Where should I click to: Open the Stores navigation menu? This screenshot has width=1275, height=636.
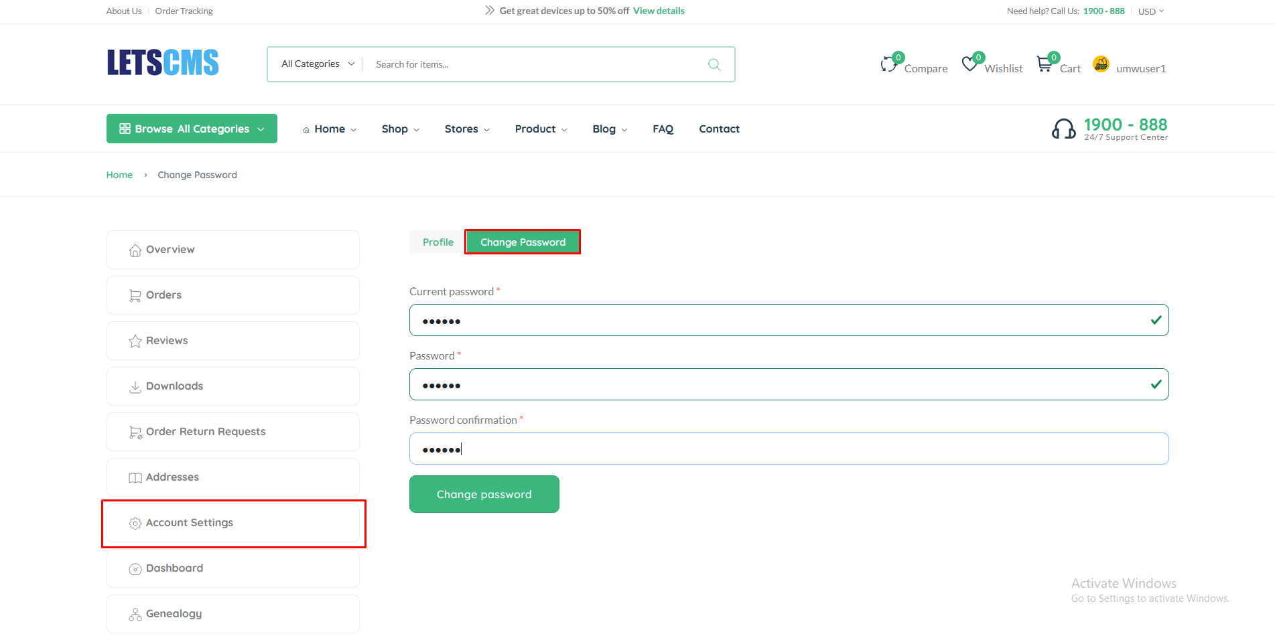(467, 129)
